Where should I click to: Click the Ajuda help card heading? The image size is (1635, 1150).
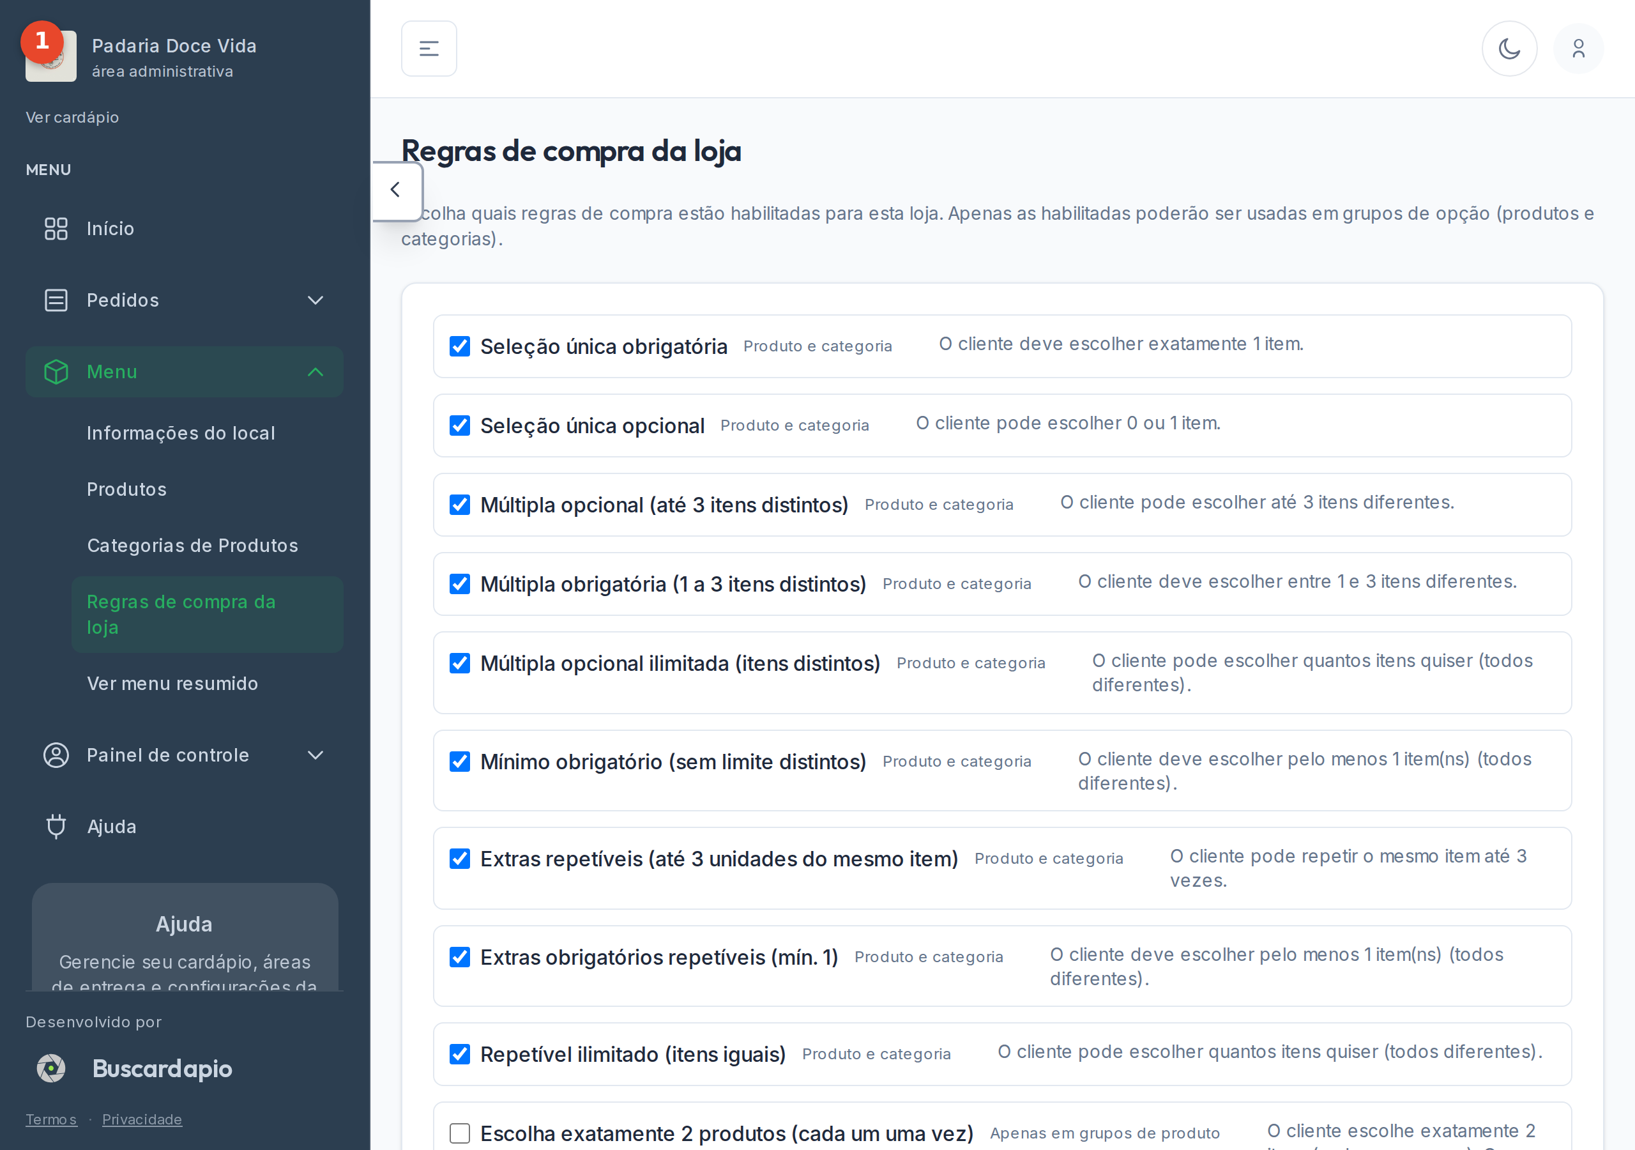(185, 924)
